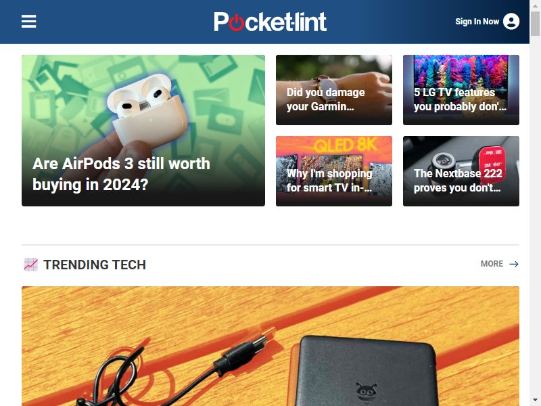Click the arrow next to MORE
Screen dimensions: 541x406
pos(514,264)
